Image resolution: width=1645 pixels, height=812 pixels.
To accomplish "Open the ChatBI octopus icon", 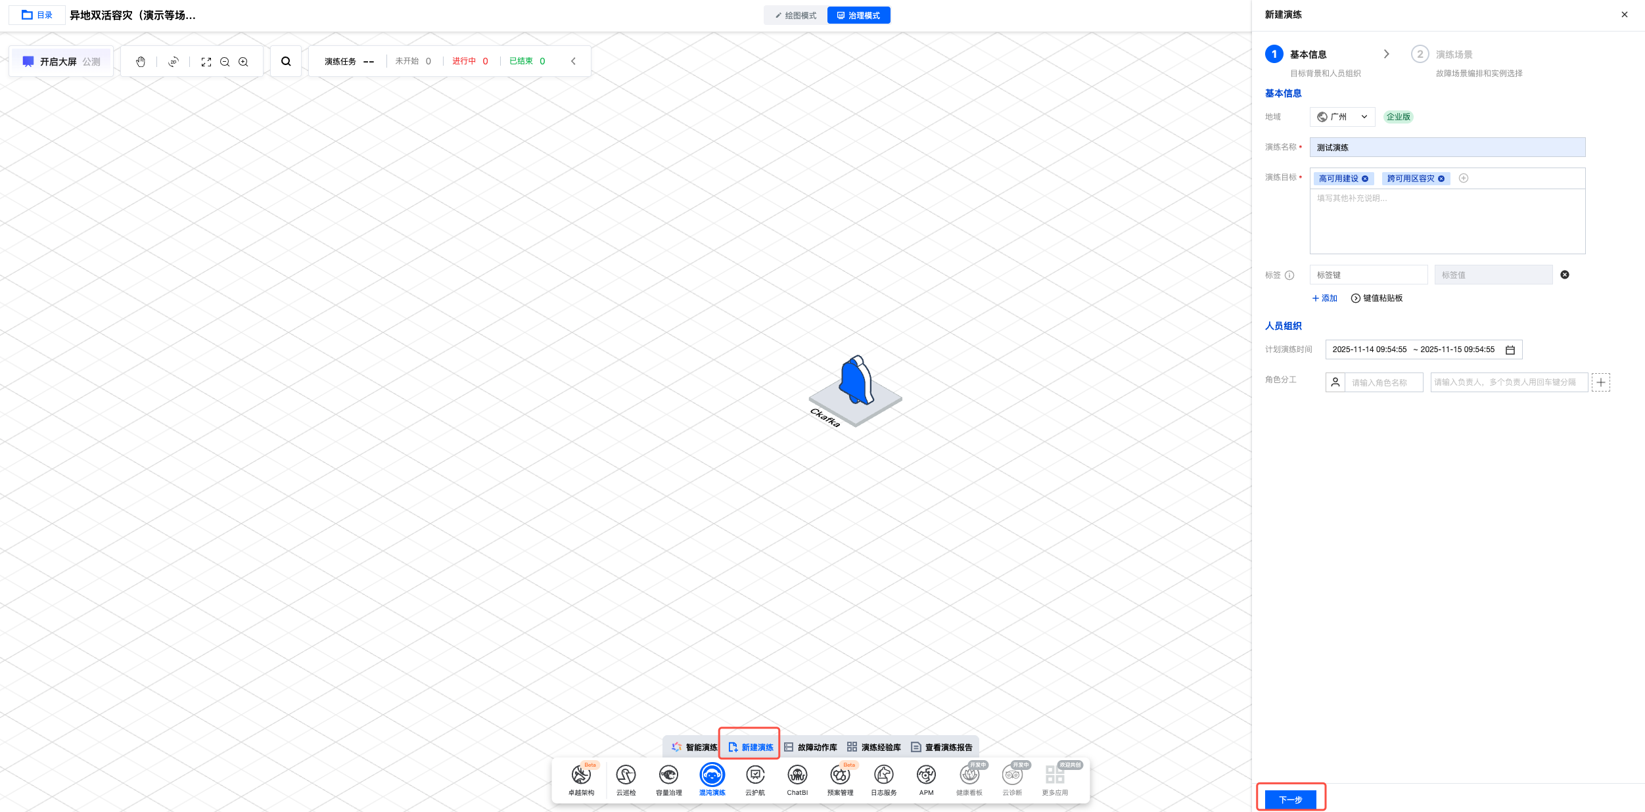I will pyautogui.click(x=797, y=776).
